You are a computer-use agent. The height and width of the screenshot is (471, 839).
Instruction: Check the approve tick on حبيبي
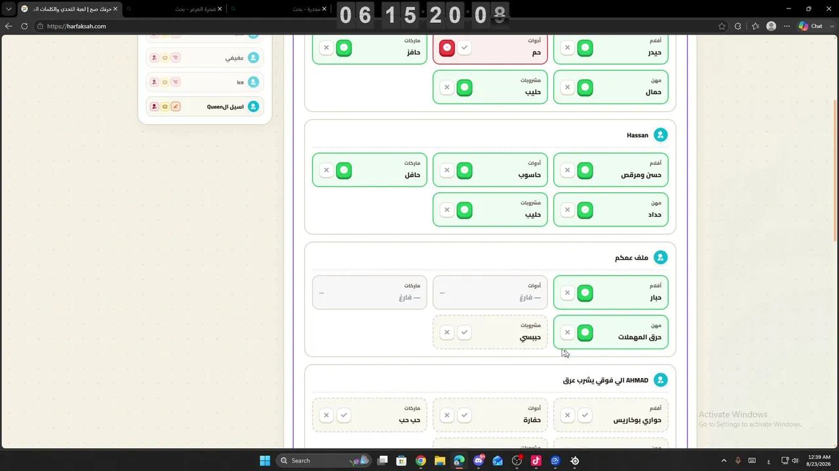tap(465, 332)
